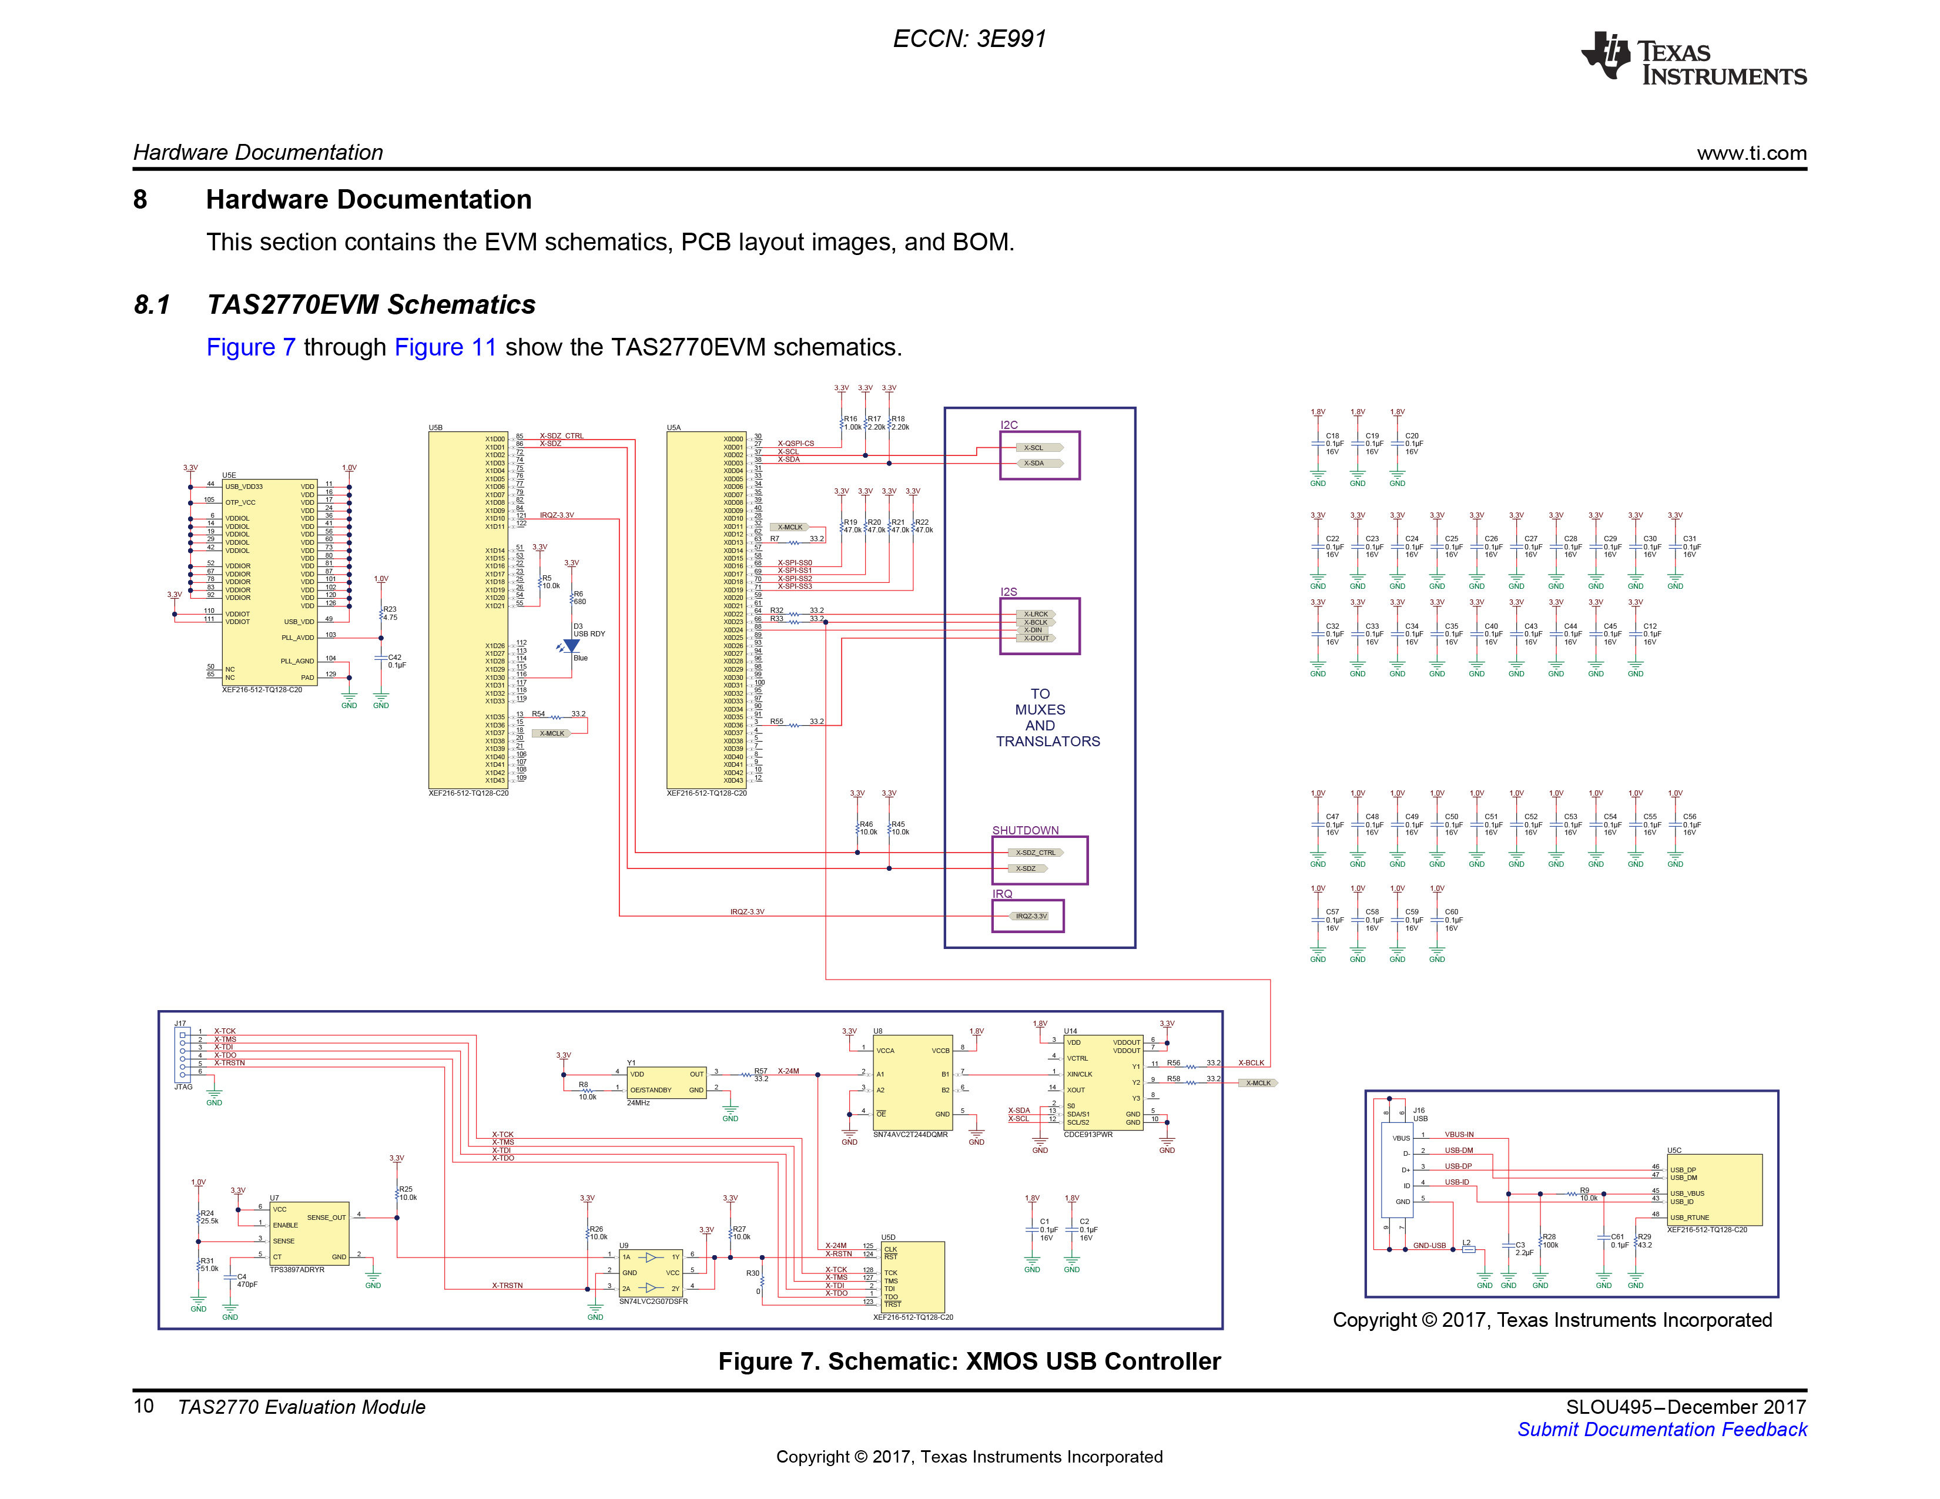
Task: Click the U7 TPS3897ADRYR component
Action: pyautogui.click(x=309, y=1233)
